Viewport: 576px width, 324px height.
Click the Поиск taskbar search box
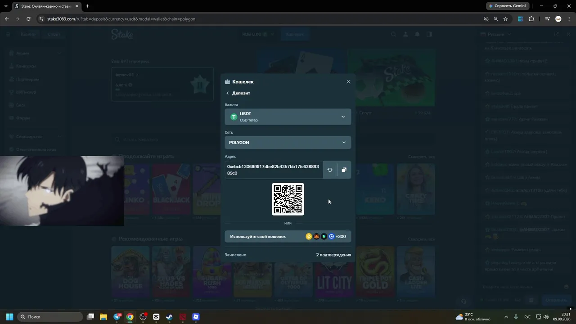pyautogui.click(x=50, y=317)
